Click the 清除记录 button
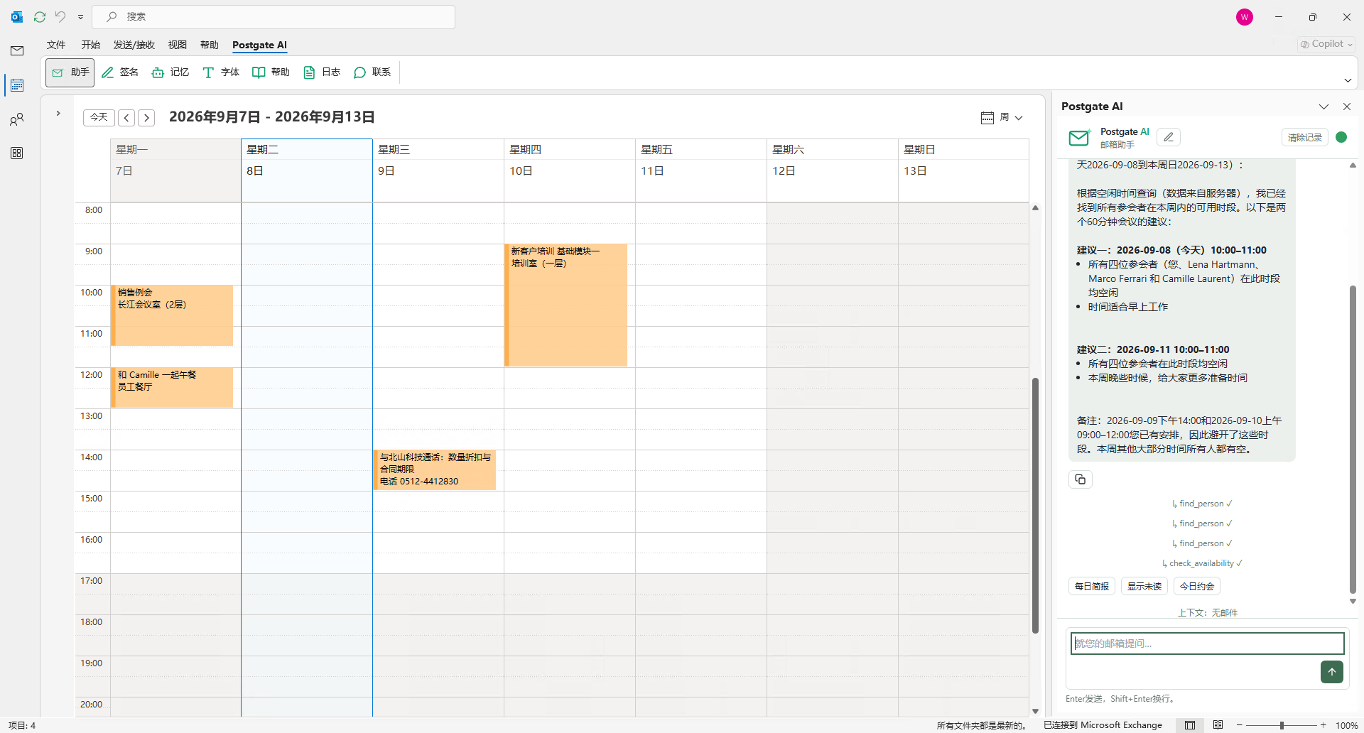 [1305, 137]
